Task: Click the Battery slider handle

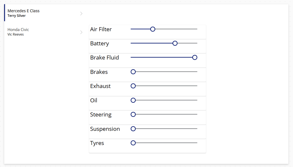Action: (x=175, y=43)
